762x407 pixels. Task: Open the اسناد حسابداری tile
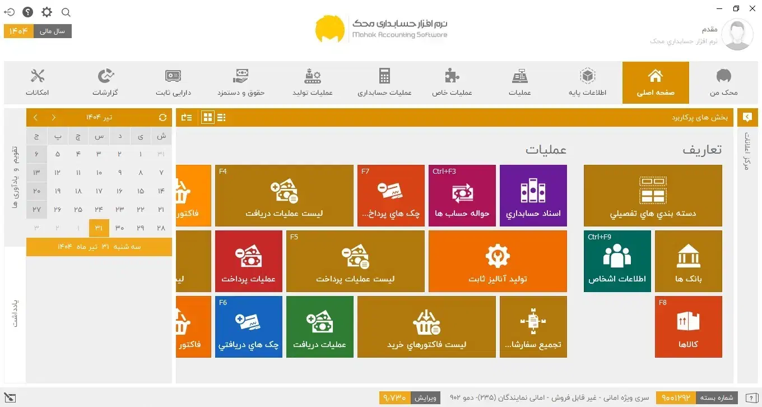click(533, 195)
